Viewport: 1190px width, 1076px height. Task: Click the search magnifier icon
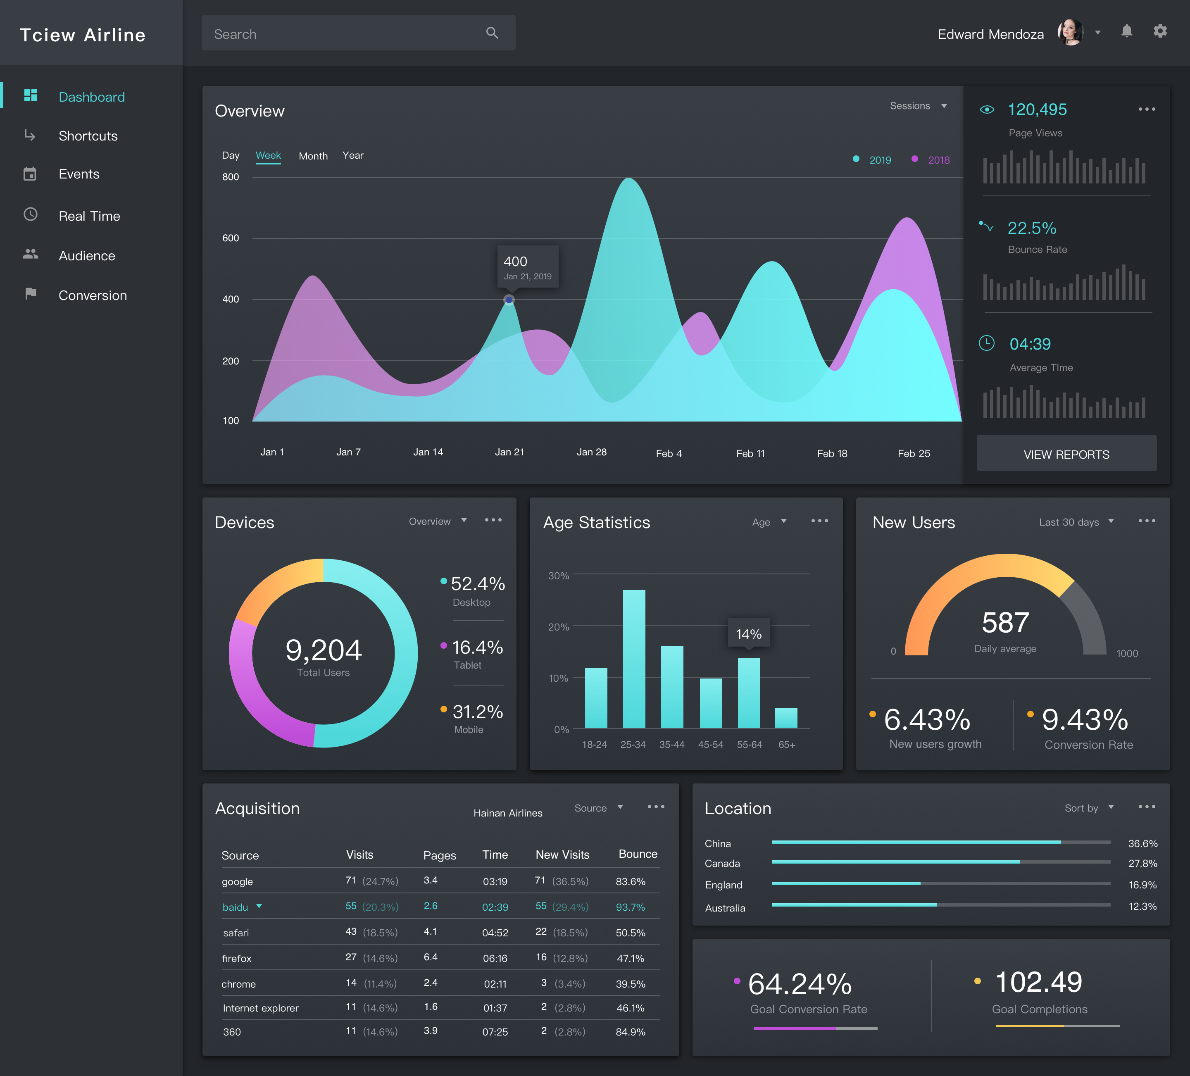[492, 33]
